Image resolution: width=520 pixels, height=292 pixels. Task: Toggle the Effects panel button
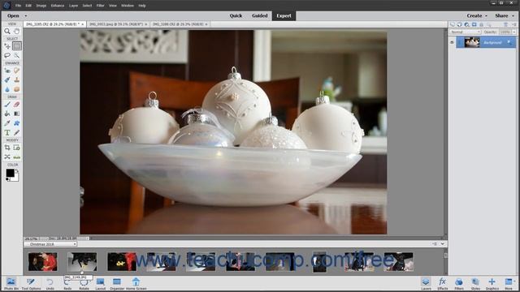coord(442,284)
